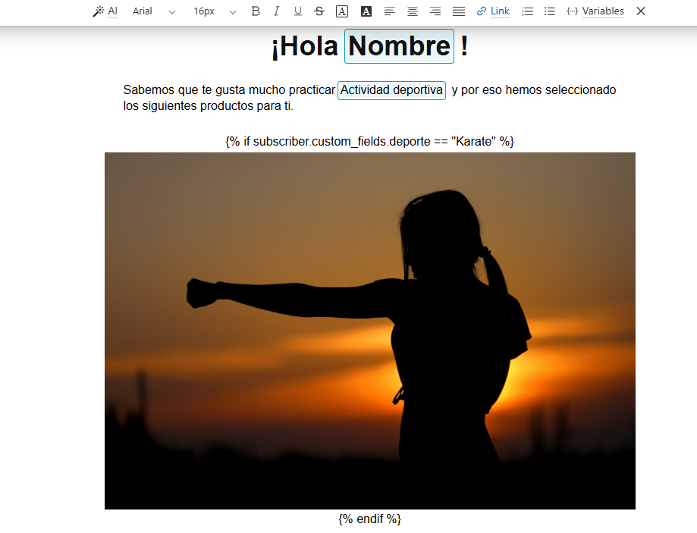Toggle left text alignment
The width and height of the screenshot is (697, 533).
click(x=390, y=11)
